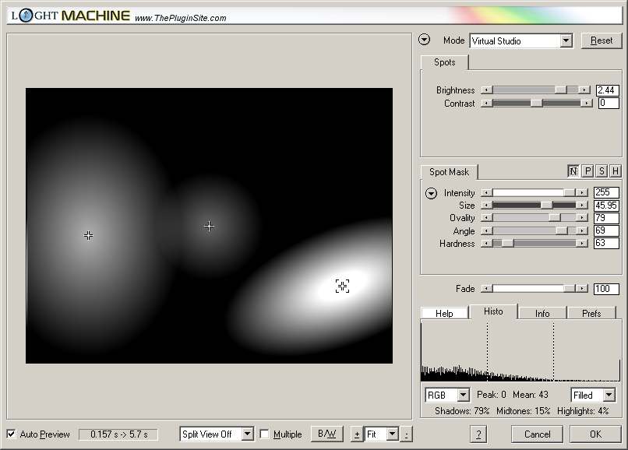Nudge the Fade slider's left arrow
The image size is (628, 450).
[x=487, y=289]
